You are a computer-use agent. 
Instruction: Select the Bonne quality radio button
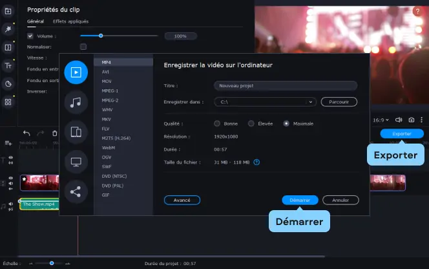click(217, 124)
